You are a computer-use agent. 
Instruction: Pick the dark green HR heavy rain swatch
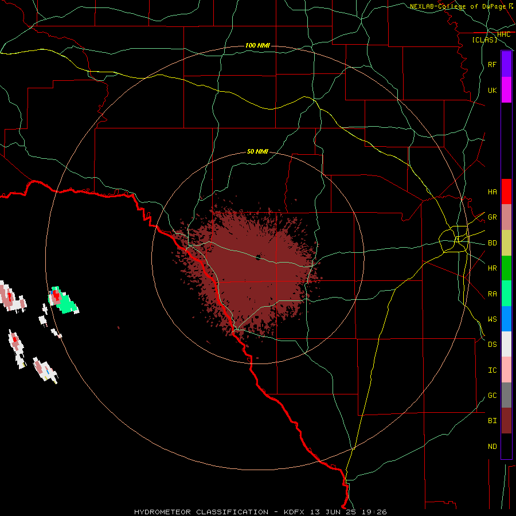pos(506,268)
